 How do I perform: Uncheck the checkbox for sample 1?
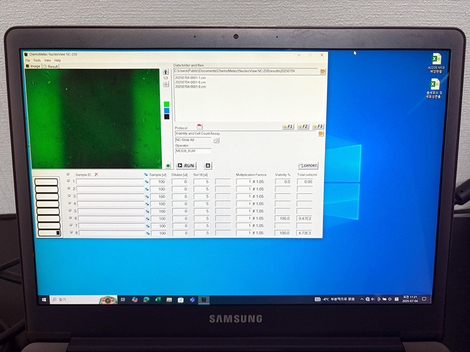[69, 182]
